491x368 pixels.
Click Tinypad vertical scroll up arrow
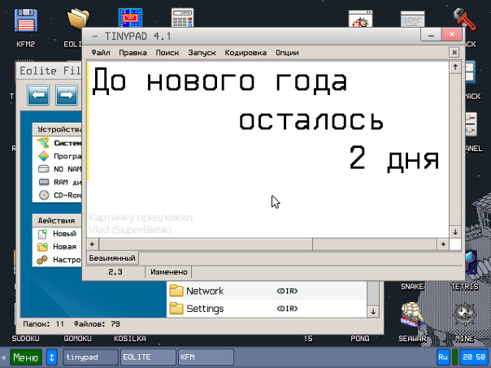click(455, 67)
